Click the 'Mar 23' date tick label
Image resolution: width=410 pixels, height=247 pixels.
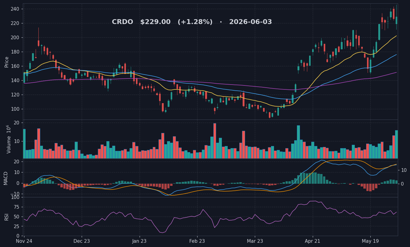click(255, 241)
